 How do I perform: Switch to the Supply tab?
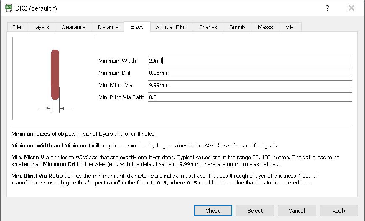237,27
